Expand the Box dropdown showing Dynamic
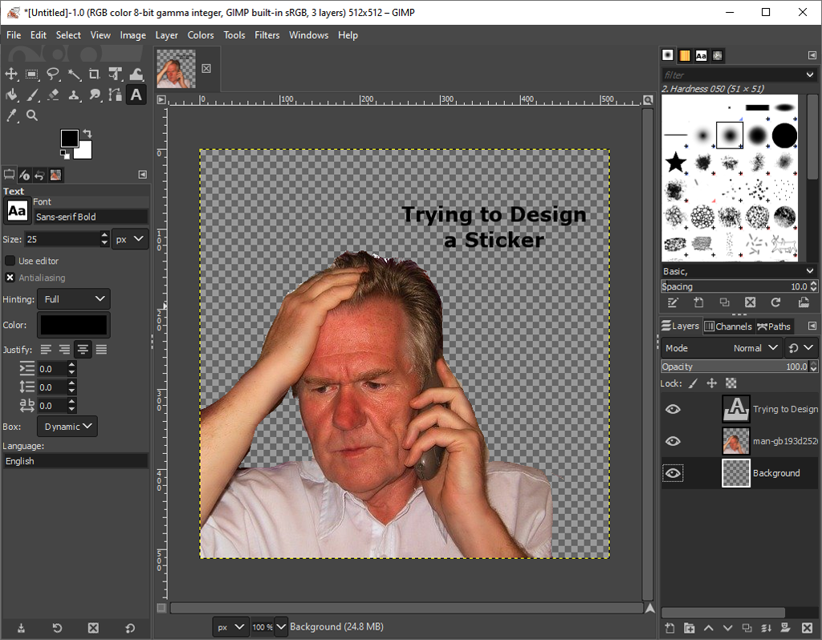 pyautogui.click(x=67, y=427)
